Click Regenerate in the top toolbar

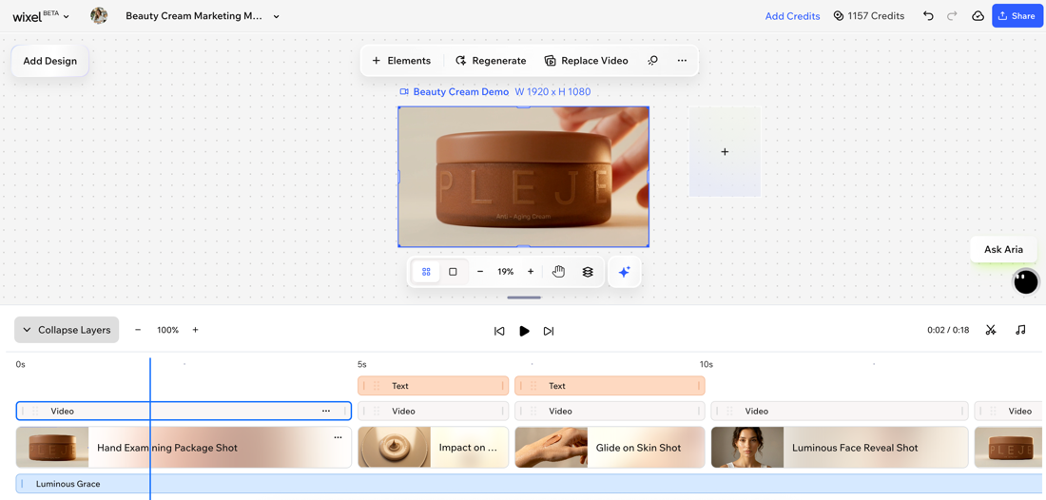coord(491,61)
